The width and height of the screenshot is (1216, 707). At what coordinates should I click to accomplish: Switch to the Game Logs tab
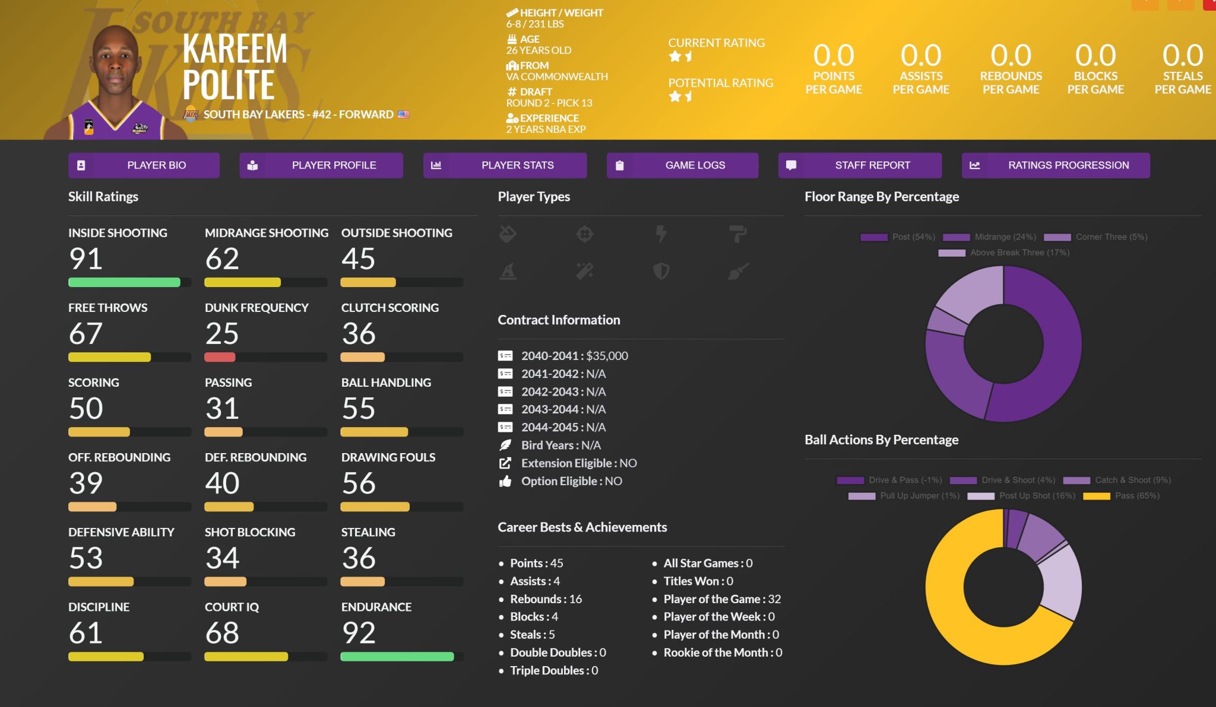(682, 165)
